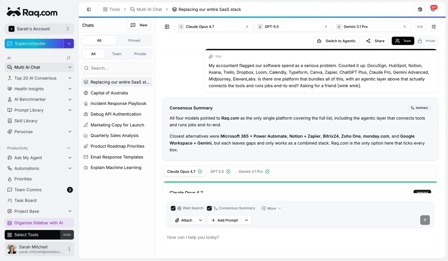Open Sarah Mitchell profile options menu
This screenshot has height=261, width=448.
click(x=69, y=249)
